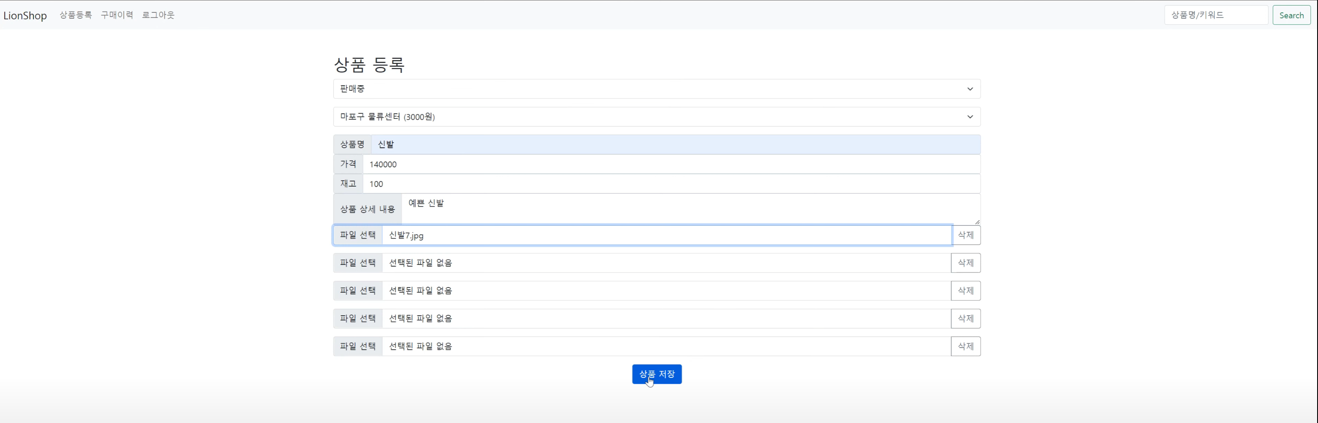Viewport: 1318px width, 423px height.
Task: Click the 로그아웃 link
Action: tap(158, 15)
